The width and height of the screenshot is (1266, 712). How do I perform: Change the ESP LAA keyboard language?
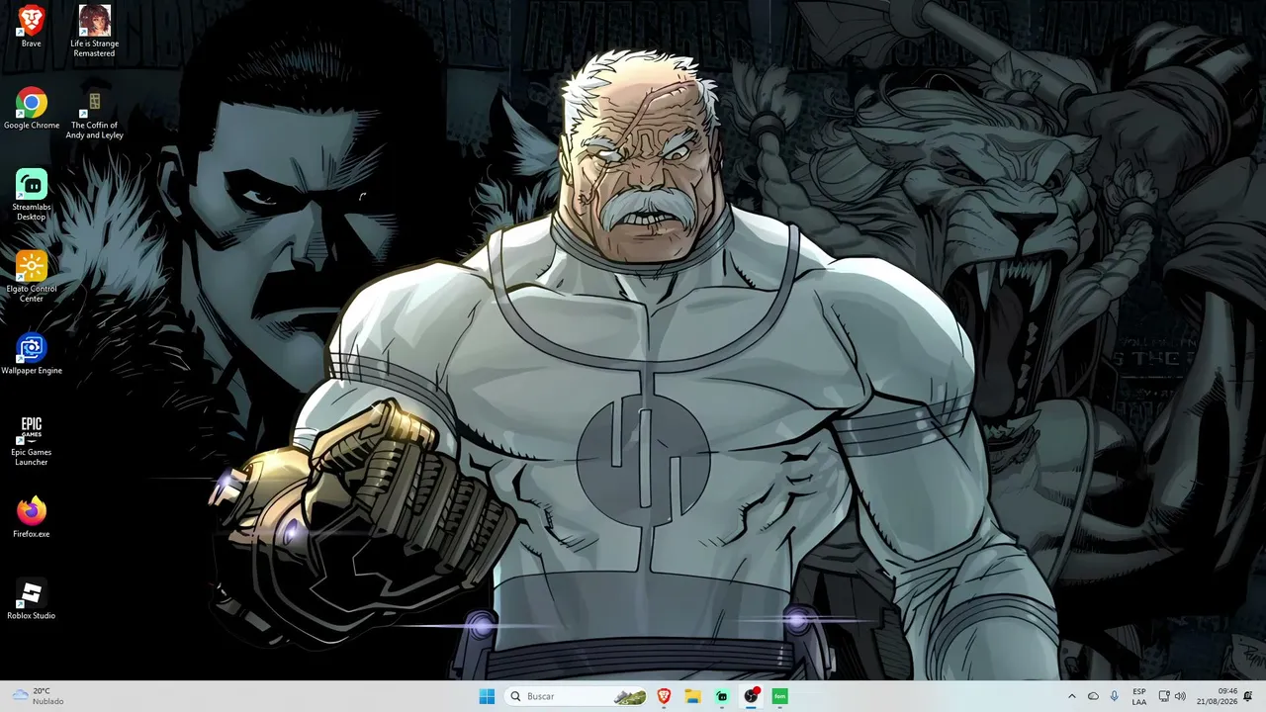1139,696
